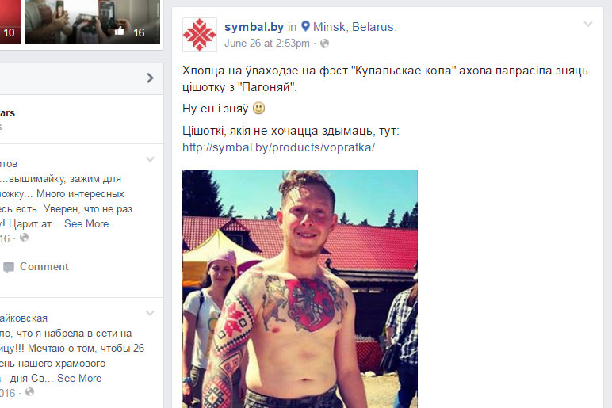This screenshot has height=408, width=612.
Task: Click the globe icon beneath the first sidebar review
Action: (x=25, y=237)
